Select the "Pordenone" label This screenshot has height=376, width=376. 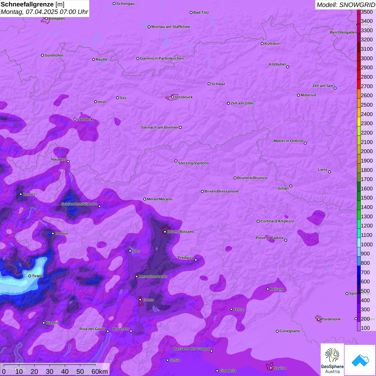(x=331, y=319)
